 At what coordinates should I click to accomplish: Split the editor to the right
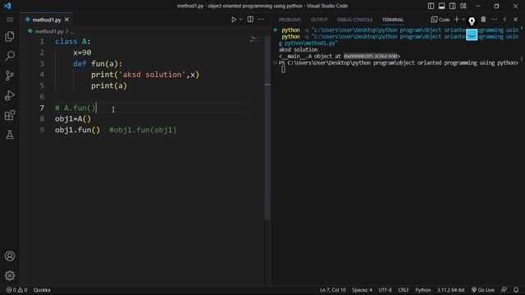pos(250,20)
